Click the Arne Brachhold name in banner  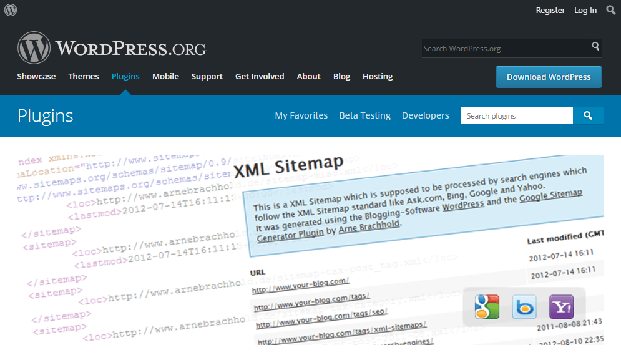[369, 226]
